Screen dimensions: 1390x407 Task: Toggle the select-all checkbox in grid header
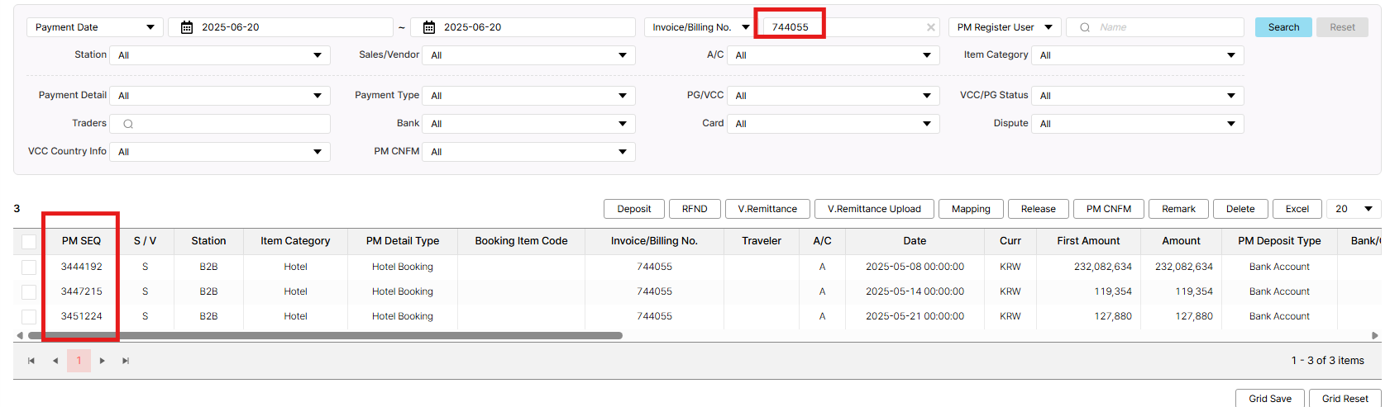click(x=29, y=242)
